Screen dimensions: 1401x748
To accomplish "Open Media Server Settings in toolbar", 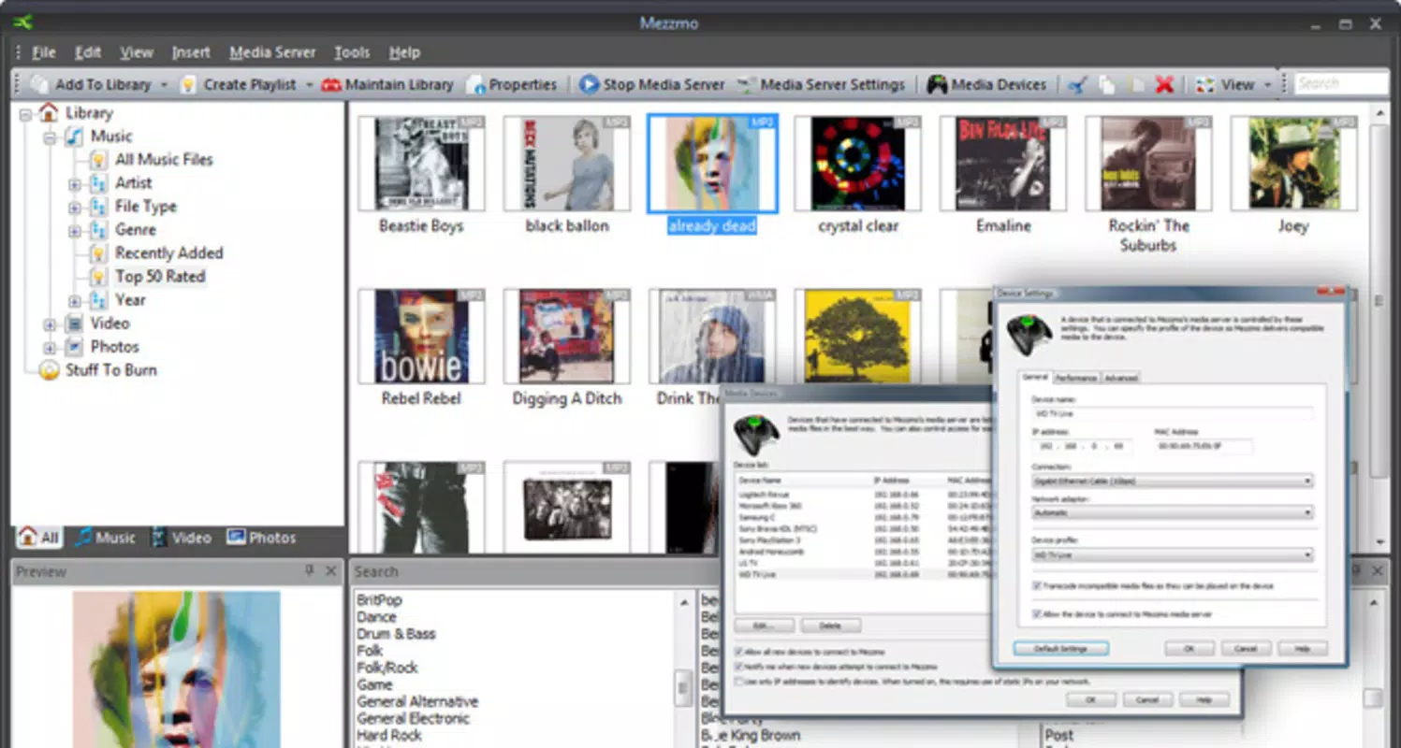I will (821, 84).
